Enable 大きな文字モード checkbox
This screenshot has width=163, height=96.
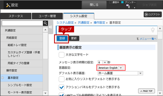point(62,55)
